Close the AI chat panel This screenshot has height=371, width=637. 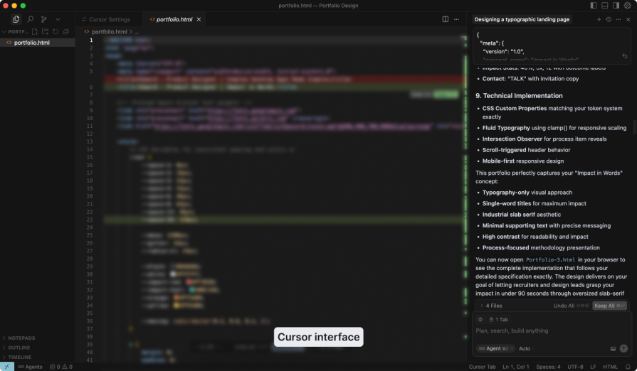(628, 19)
